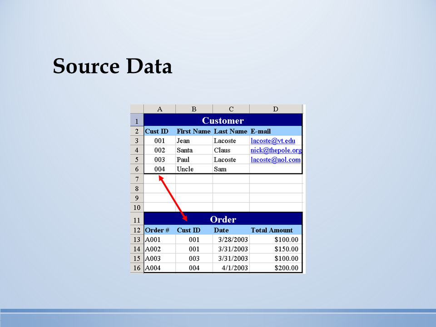Select the cell containing Uncle
Viewport: 436px width, 327px height.
click(194, 169)
